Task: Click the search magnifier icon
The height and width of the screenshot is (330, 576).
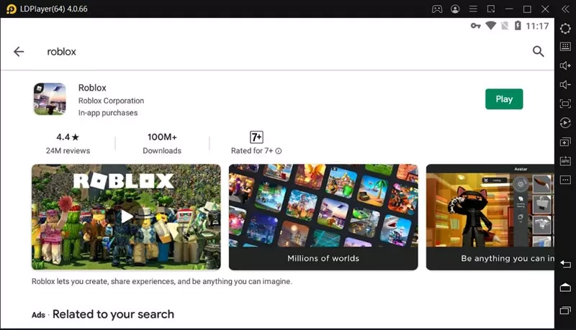Action: 538,51
